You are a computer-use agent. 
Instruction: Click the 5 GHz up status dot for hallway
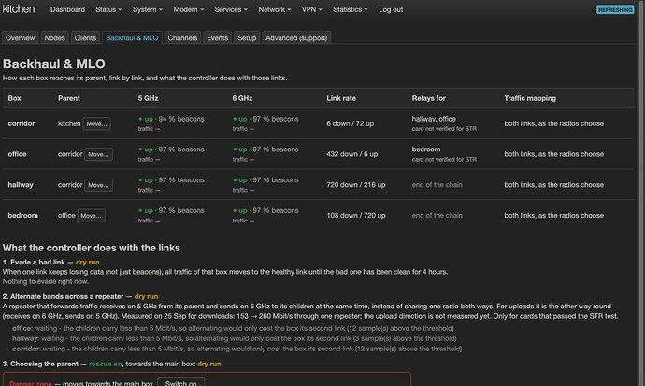tap(140, 180)
